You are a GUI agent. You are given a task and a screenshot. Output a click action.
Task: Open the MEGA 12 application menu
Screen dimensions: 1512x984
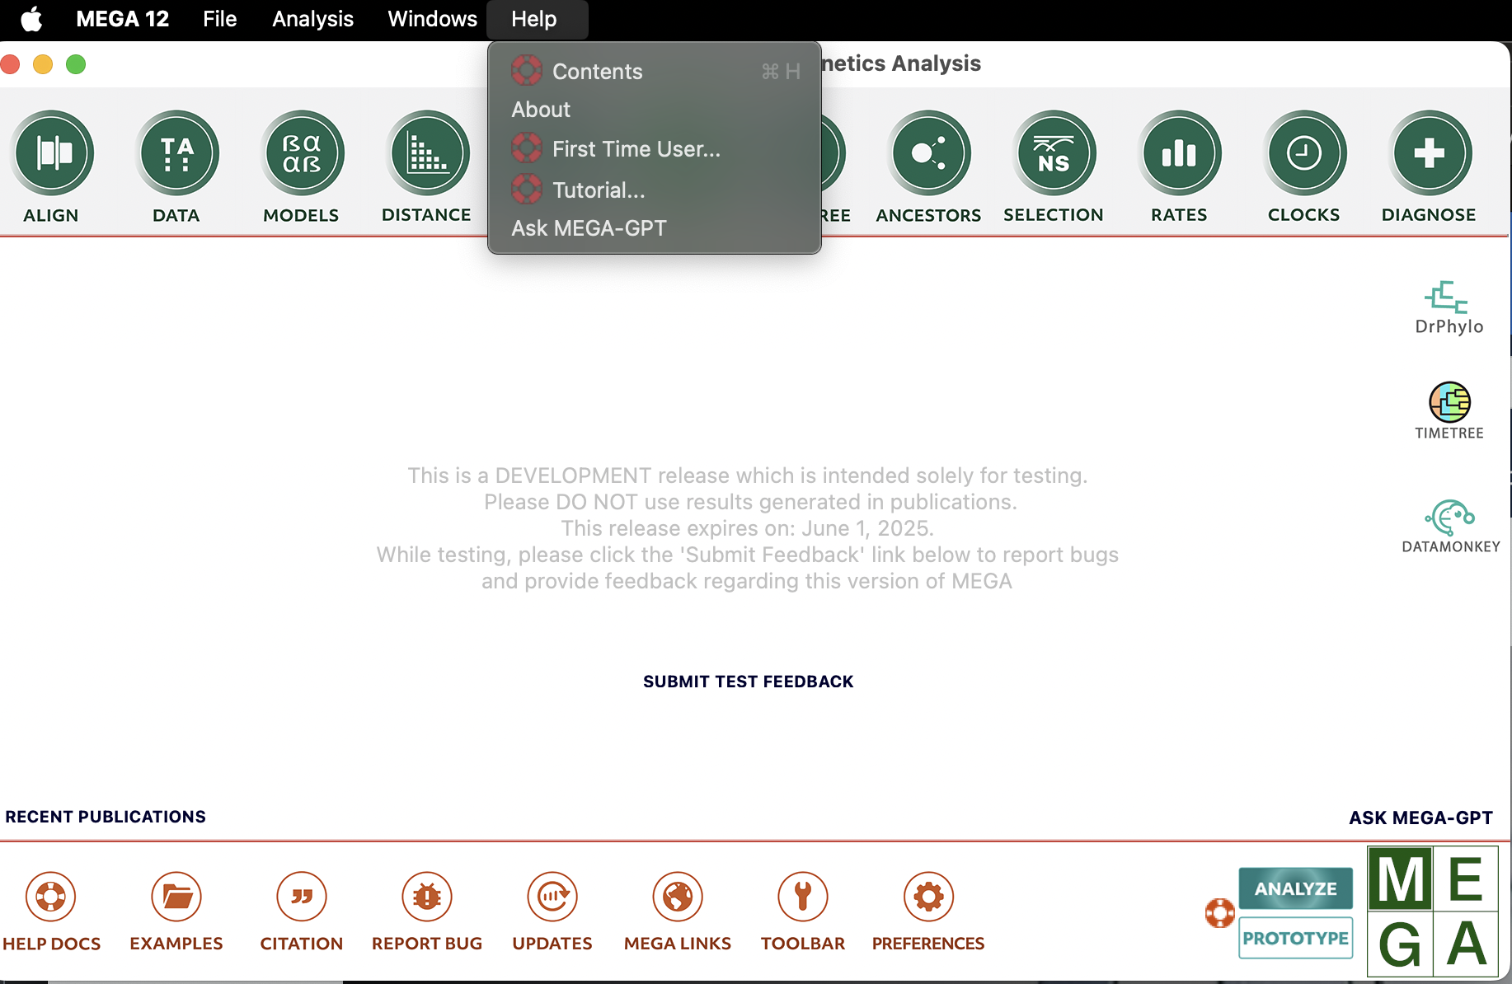pyautogui.click(x=122, y=19)
